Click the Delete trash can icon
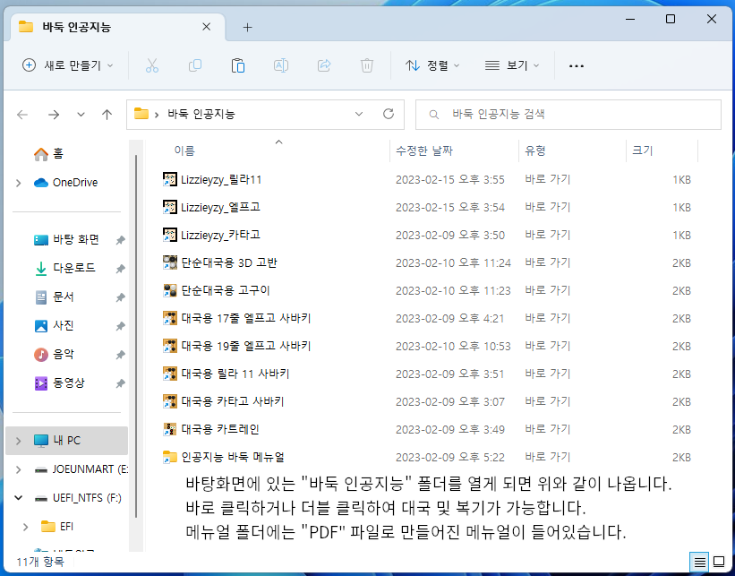Viewport: 735px width, 576px height. (x=366, y=65)
